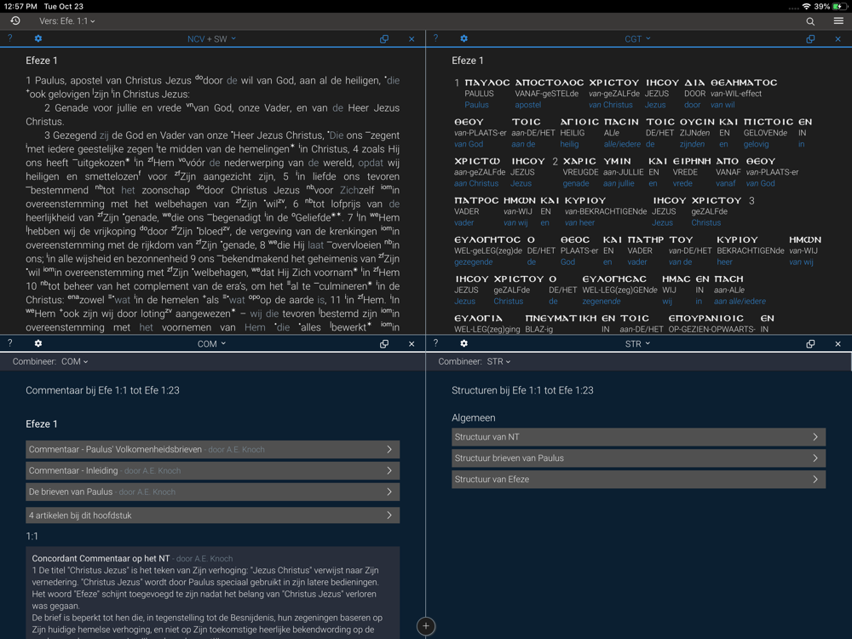Open the hamburger main menu
Viewport: 852px width, 639px height.
[x=838, y=20]
